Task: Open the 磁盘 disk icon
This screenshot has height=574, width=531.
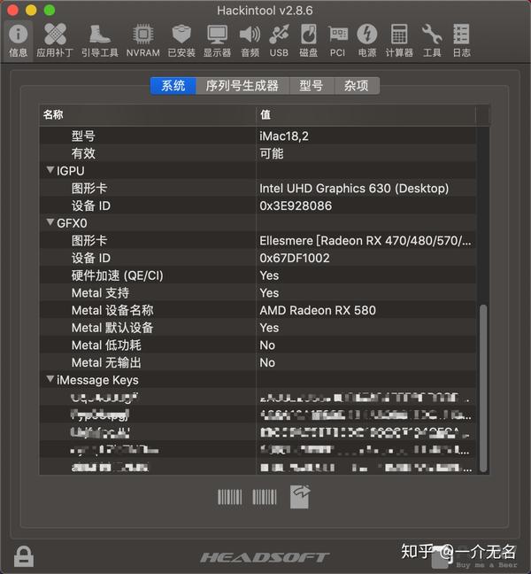Action: (309, 40)
